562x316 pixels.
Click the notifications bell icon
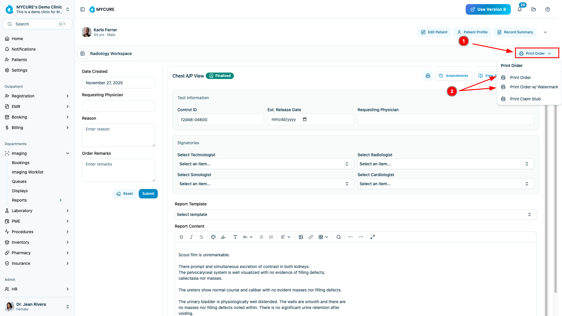pyautogui.click(x=520, y=9)
